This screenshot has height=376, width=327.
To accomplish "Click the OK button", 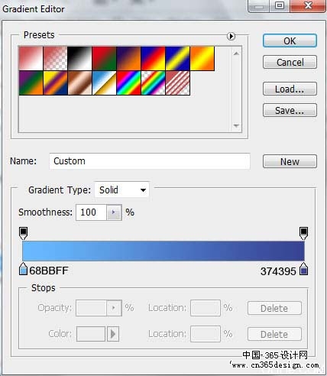I will click(290, 41).
